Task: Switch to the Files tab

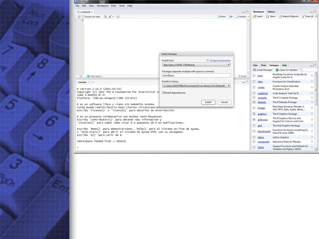Action: 255,65
